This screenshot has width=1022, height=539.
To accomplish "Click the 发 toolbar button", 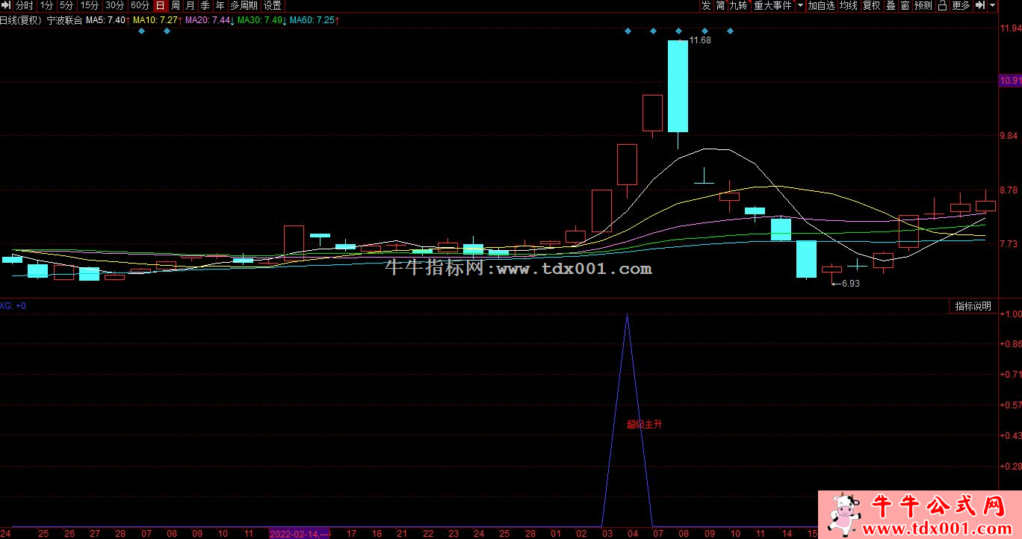I will pyautogui.click(x=706, y=5).
